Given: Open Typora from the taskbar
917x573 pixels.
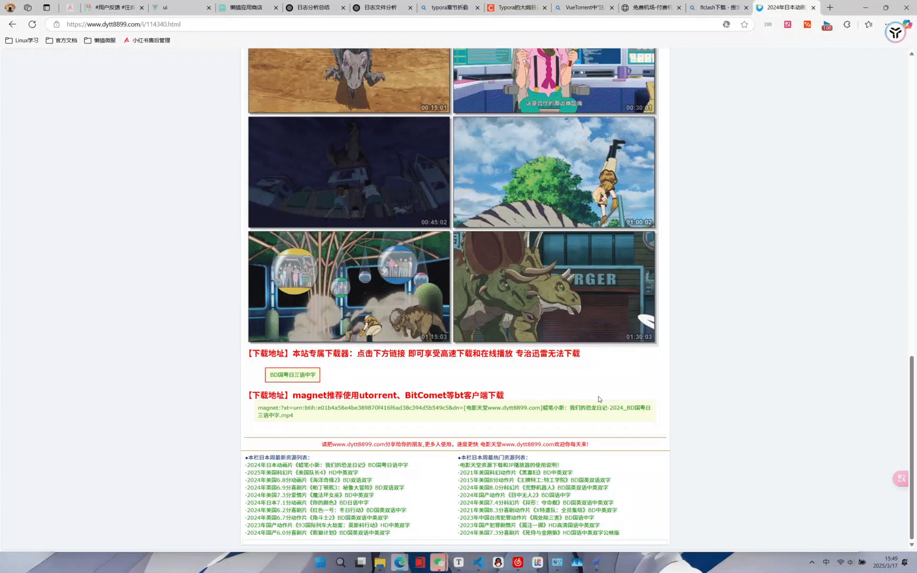Looking at the screenshot, I should 458,562.
